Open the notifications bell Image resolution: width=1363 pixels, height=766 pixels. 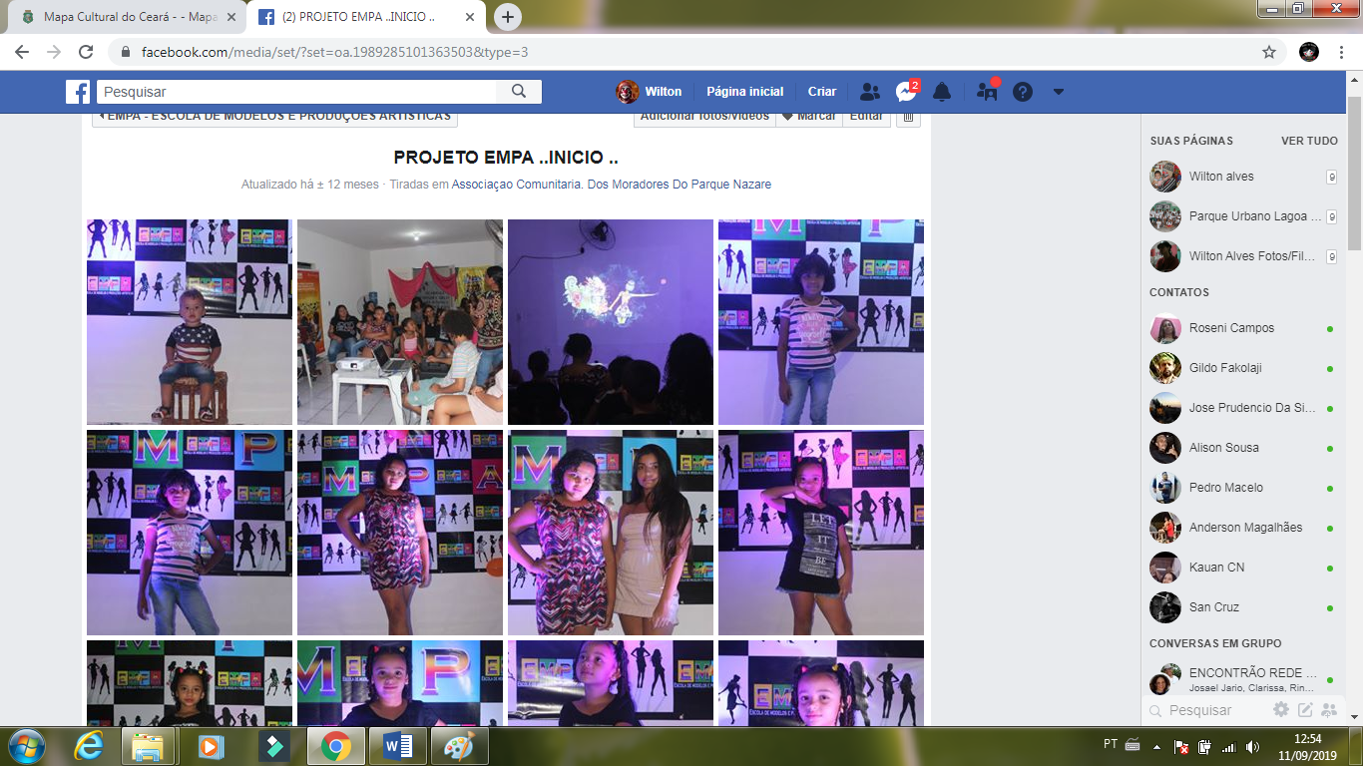[x=941, y=92]
